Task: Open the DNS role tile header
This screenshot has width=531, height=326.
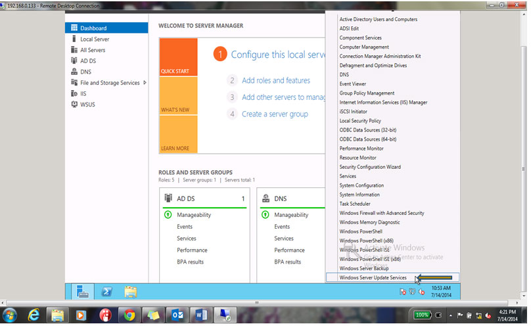Action: [x=292, y=198]
